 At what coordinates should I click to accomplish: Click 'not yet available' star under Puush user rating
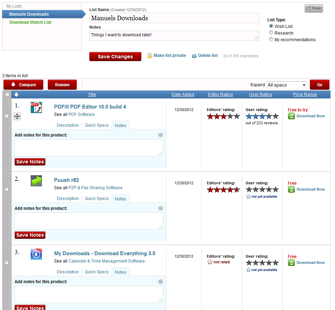(248, 197)
